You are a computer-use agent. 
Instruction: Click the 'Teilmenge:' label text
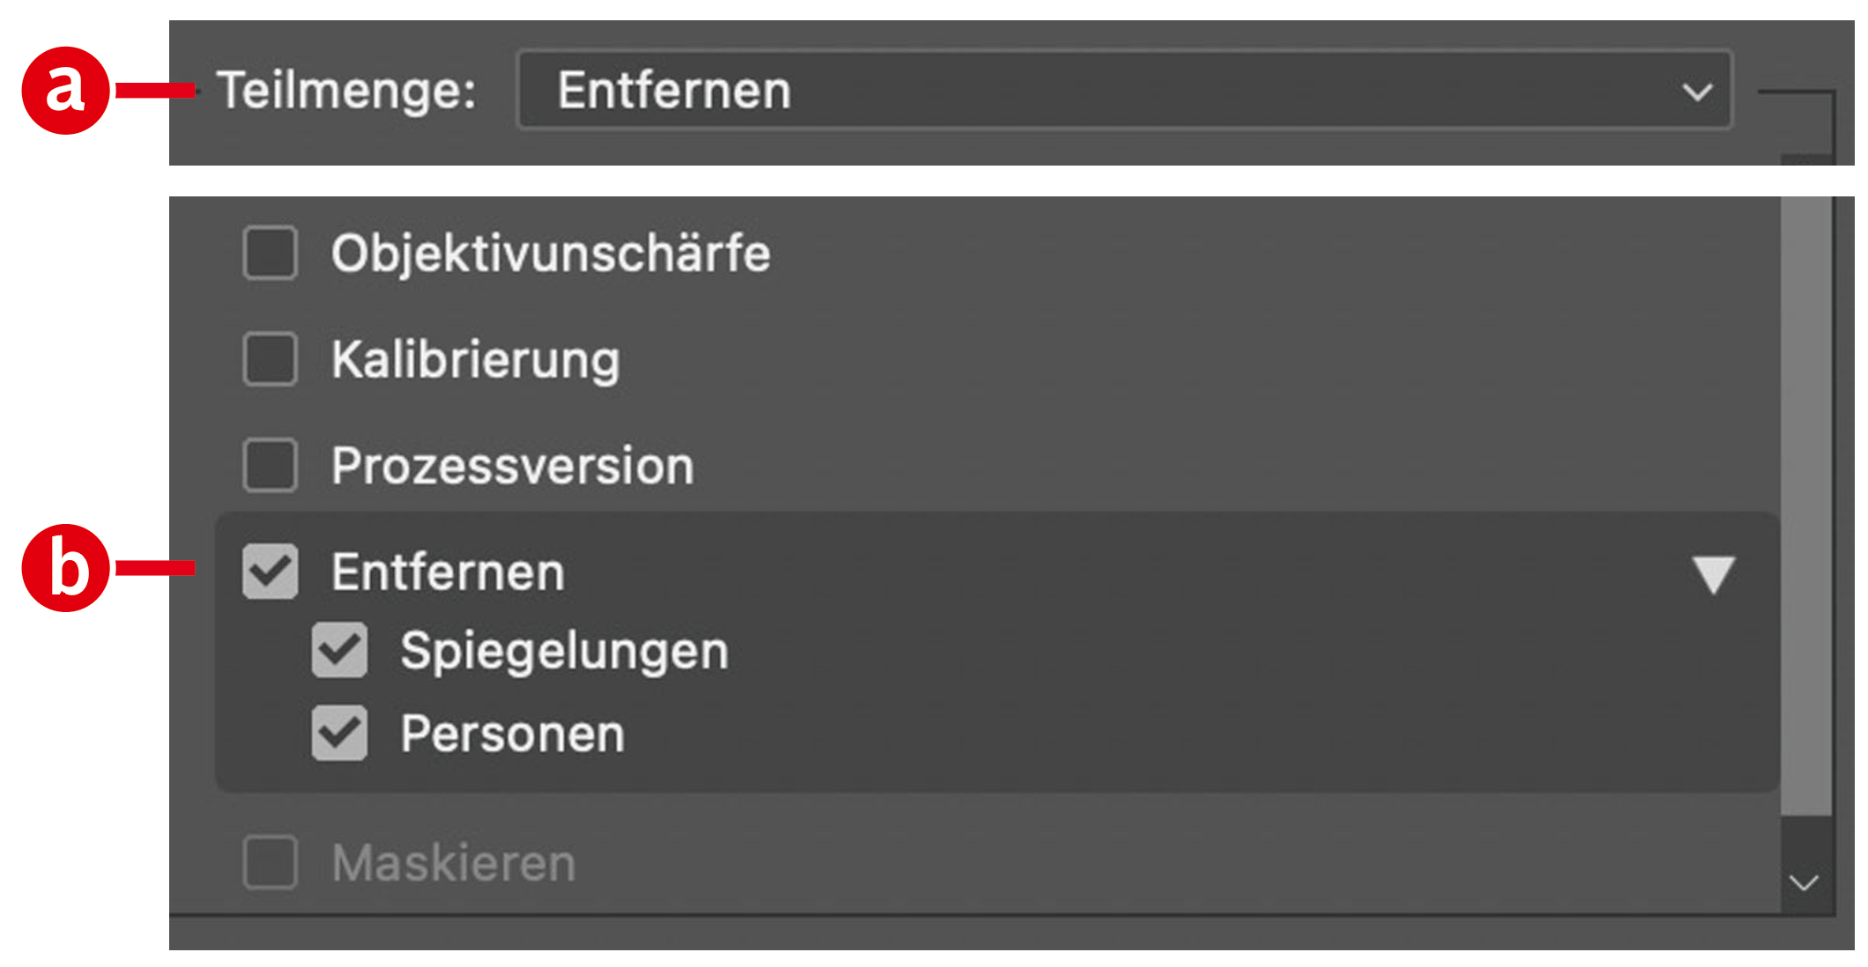[346, 91]
